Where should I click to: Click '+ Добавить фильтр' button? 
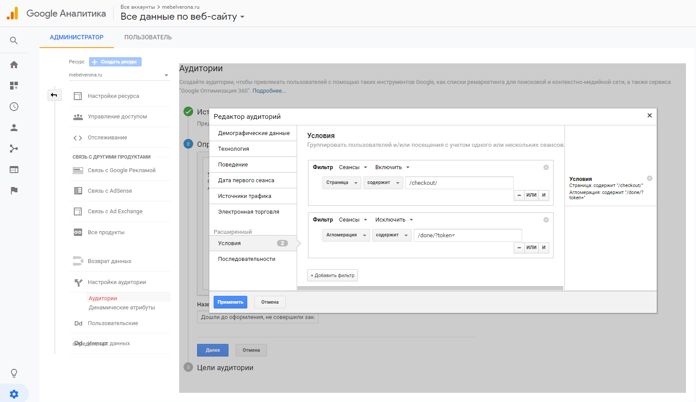(332, 275)
